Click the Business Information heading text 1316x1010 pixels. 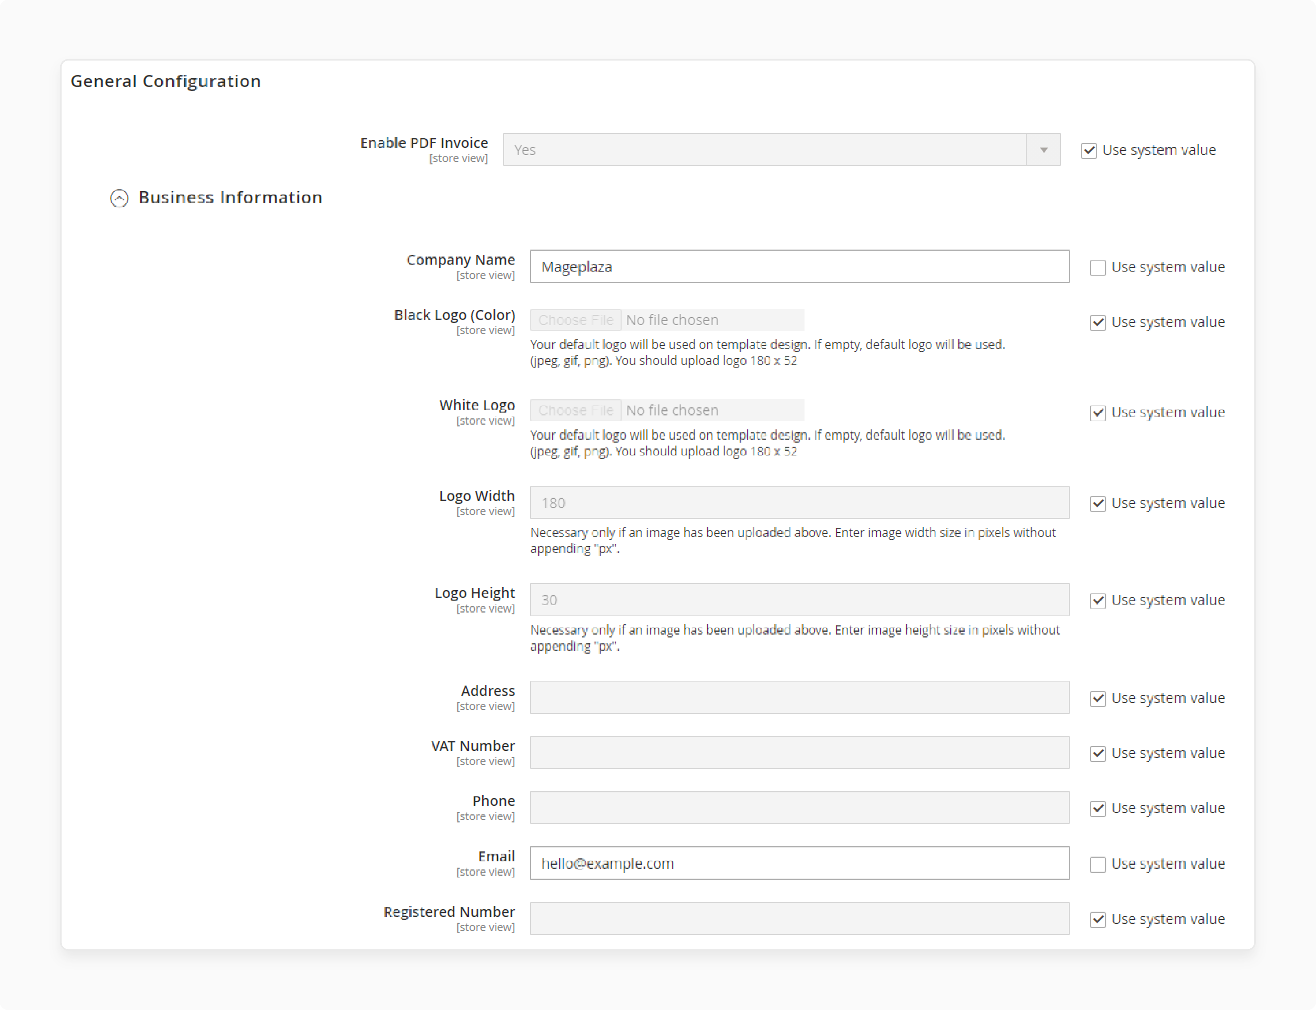coord(230,198)
